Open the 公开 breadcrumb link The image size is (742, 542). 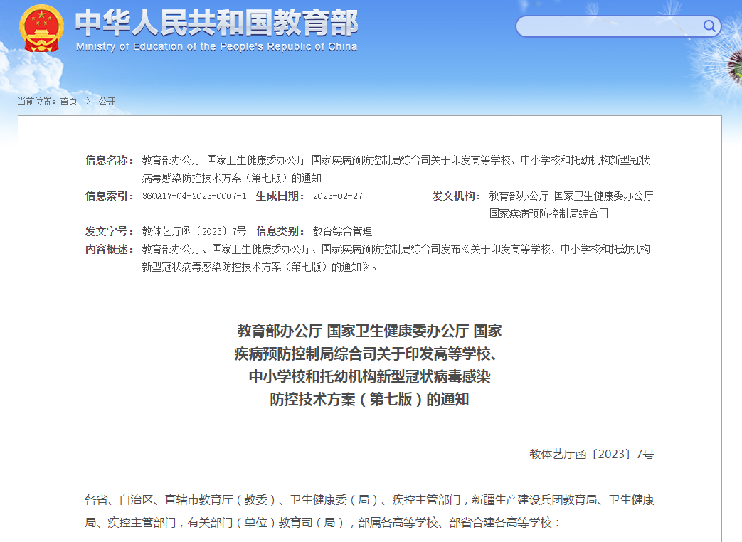pos(107,101)
